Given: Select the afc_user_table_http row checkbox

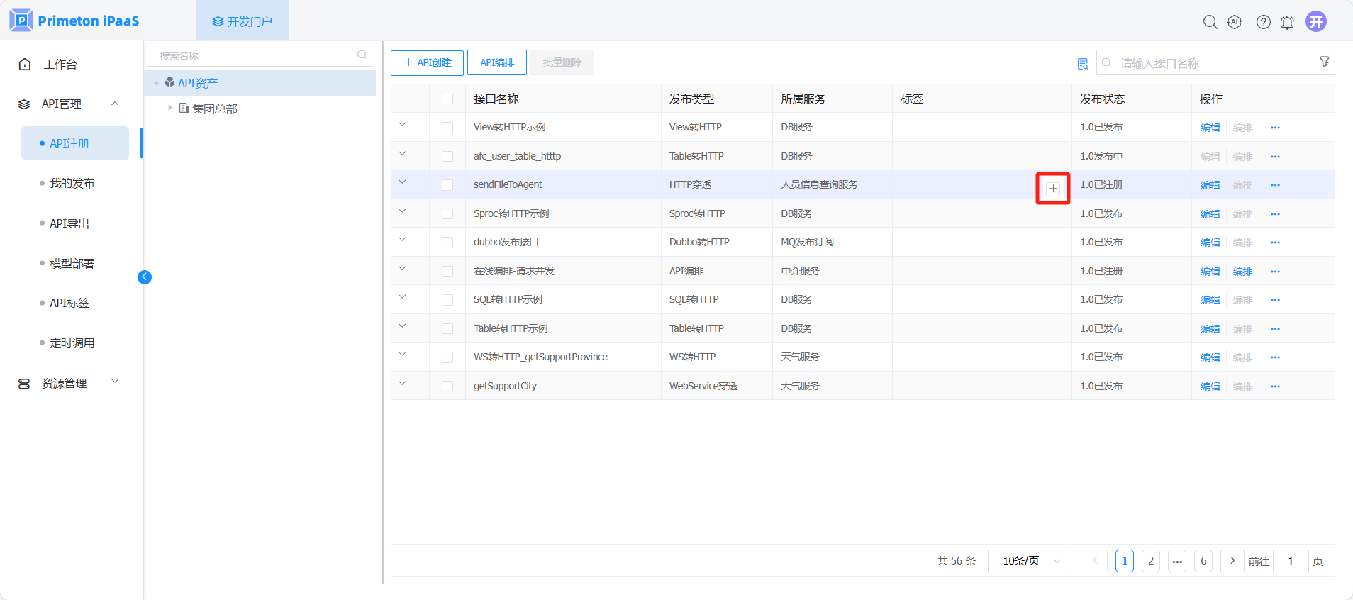Looking at the screenshot, I should 447,157.
